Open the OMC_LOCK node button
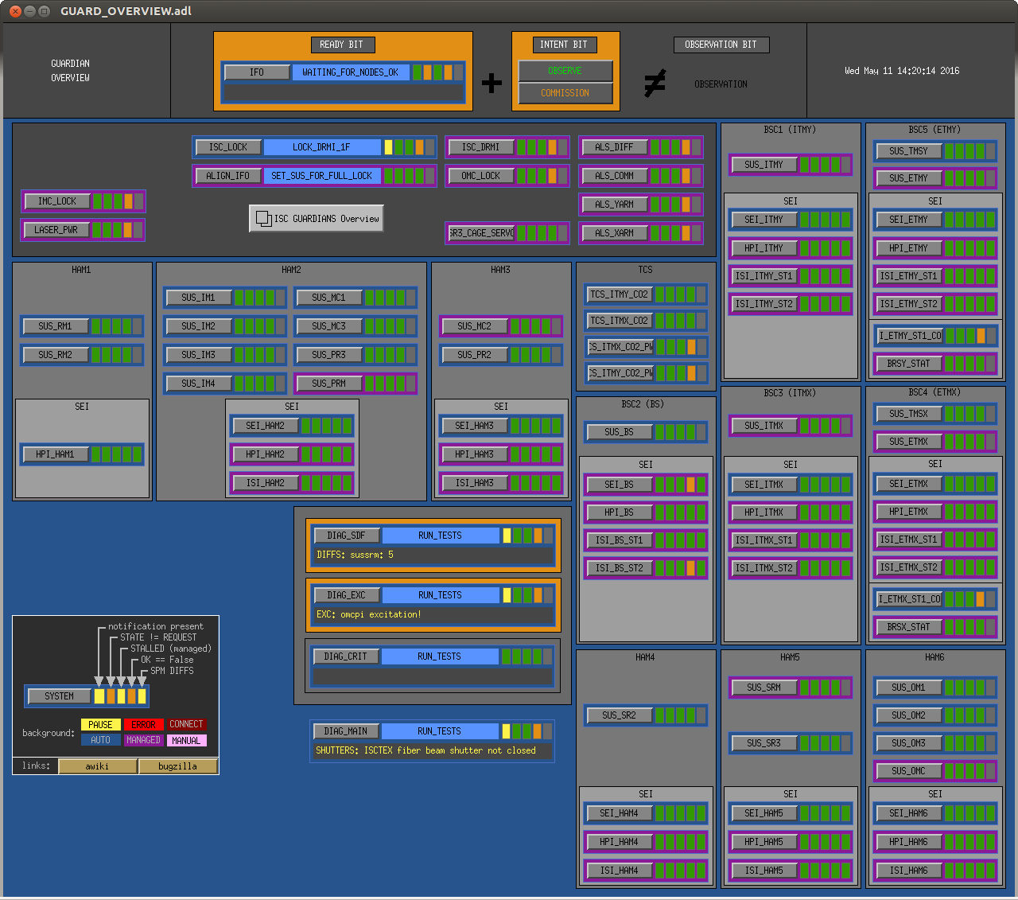The image size is (1018, 900). click(481, 176)
